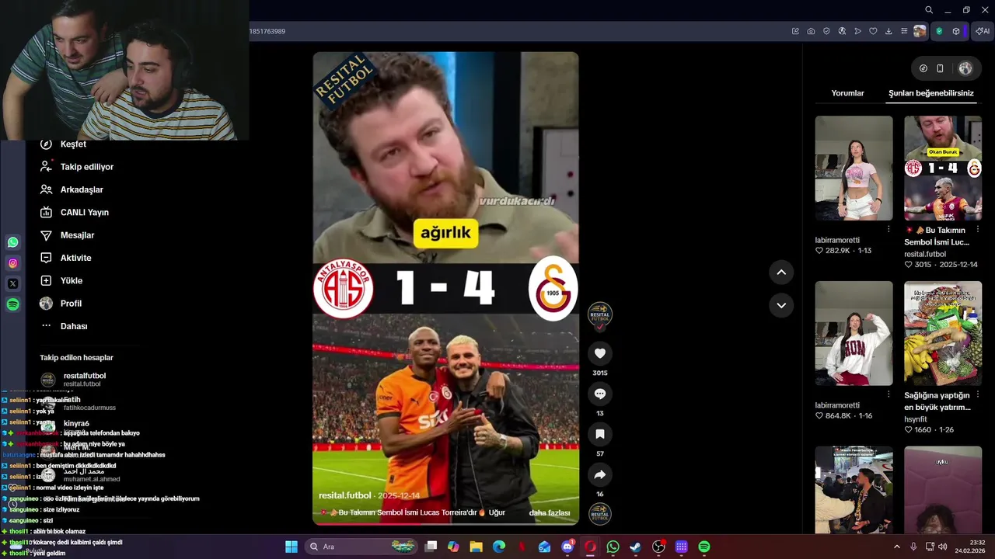Click the browser profile avatar in toolbar

920,31
